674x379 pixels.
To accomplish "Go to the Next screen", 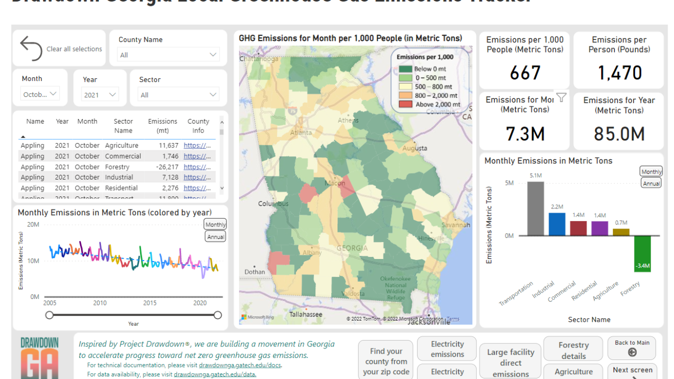I will point(632,371).
